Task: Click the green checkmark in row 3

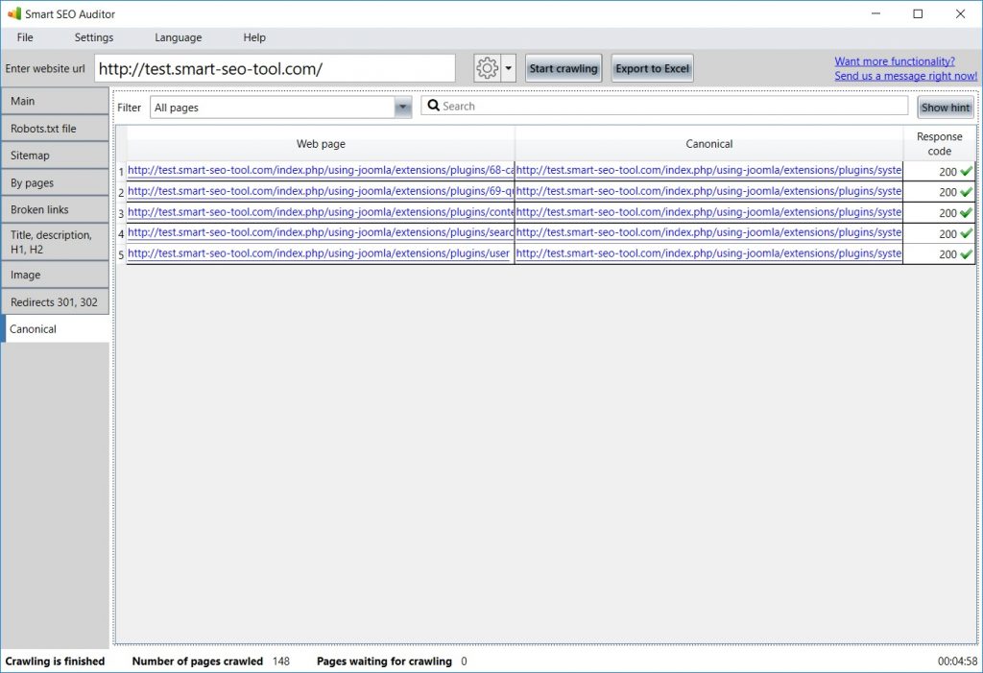Action: pyautogui.click(x=966, y=212)
